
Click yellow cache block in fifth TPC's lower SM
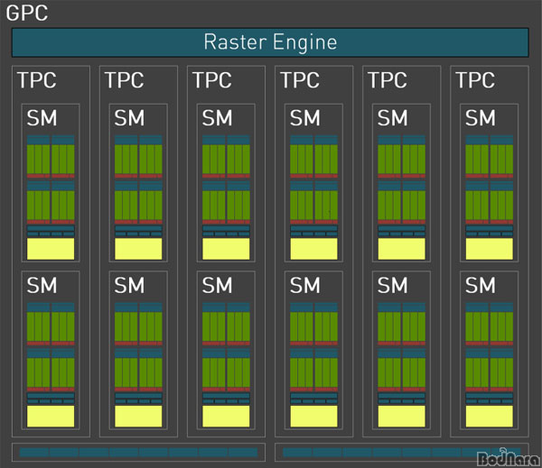pyautogui.click(x=402, y=417)
